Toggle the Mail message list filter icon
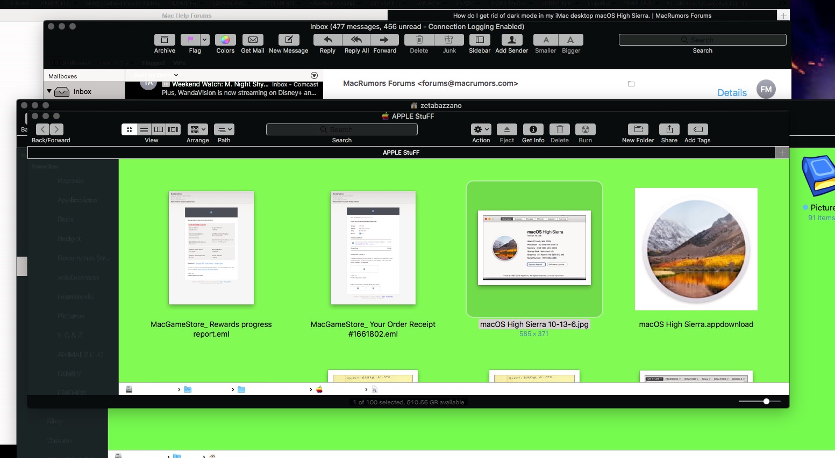Image resolution: width=835 pixels, height=458 pixels. tap(314, 75)
